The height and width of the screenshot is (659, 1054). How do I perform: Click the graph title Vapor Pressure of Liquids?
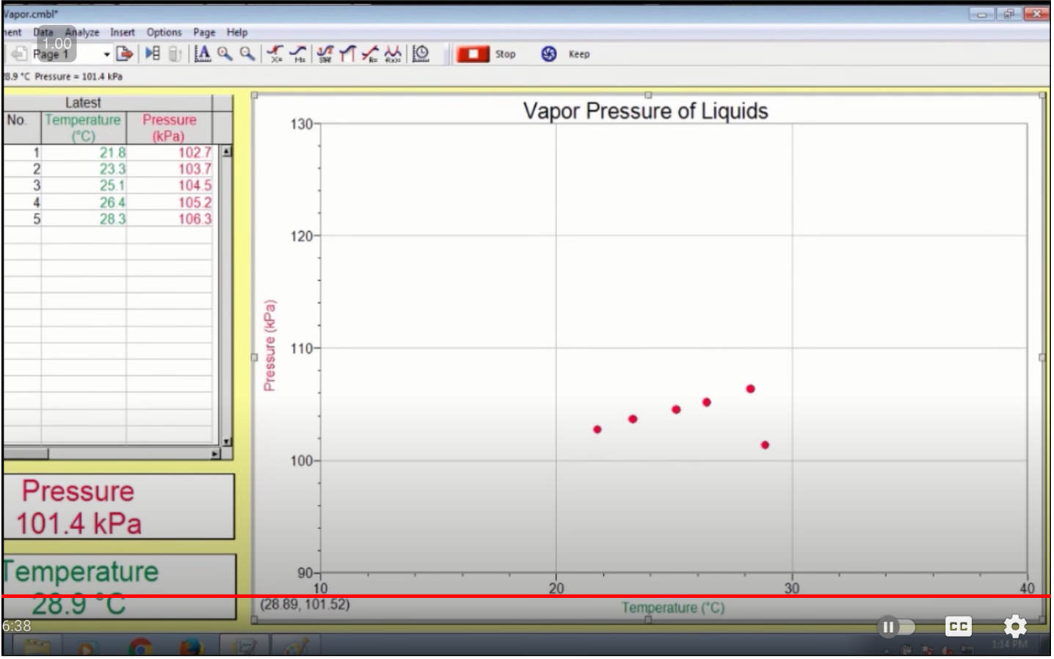645,111
